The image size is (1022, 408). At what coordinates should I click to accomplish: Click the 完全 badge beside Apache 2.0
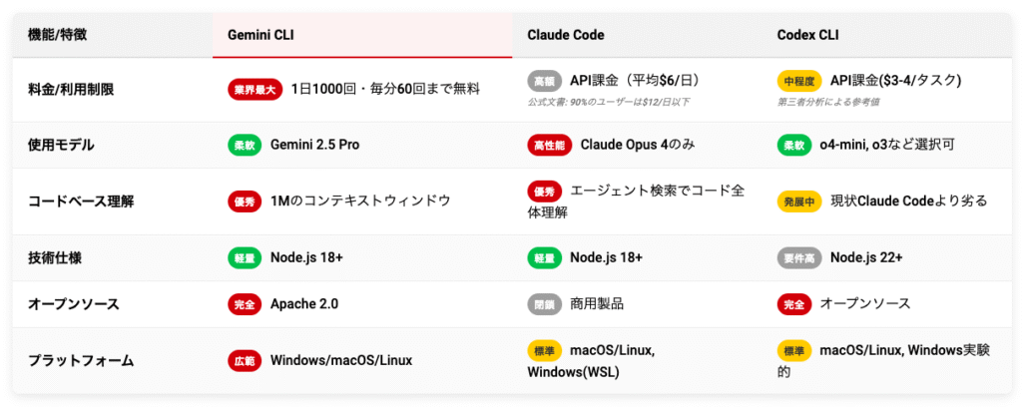(245, 303)
